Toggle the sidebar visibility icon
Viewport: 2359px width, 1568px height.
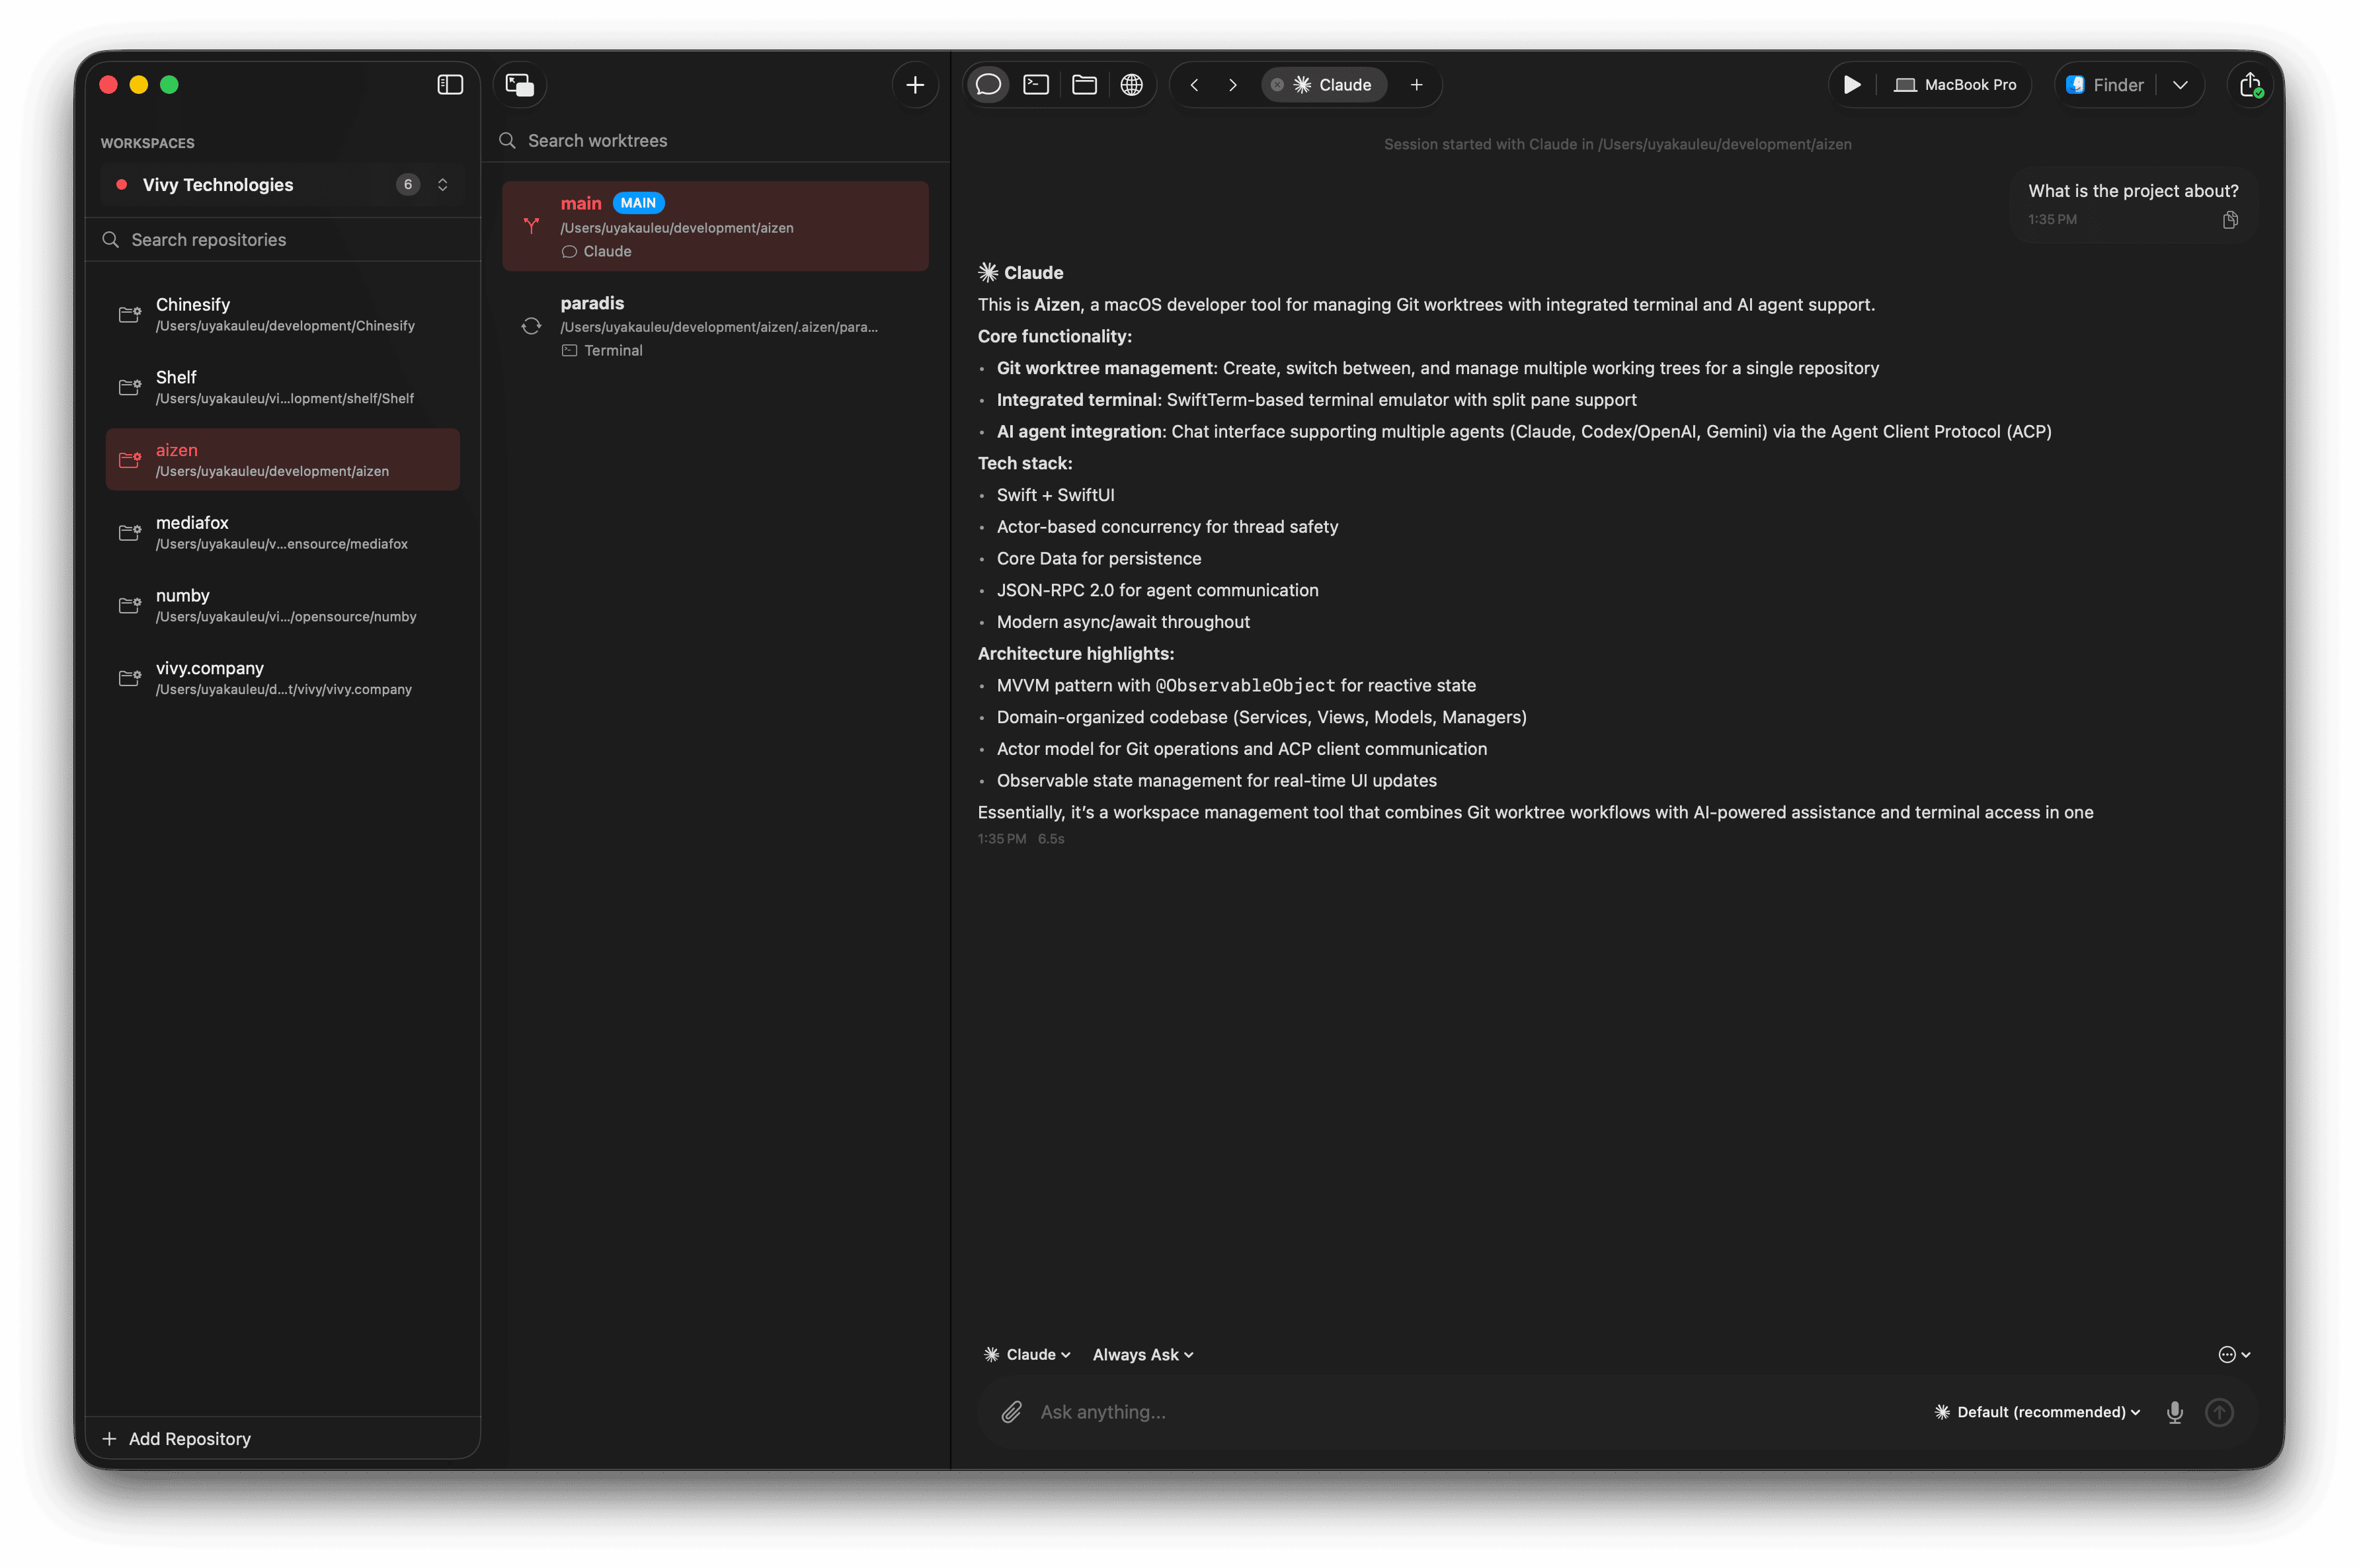[450, 85]
